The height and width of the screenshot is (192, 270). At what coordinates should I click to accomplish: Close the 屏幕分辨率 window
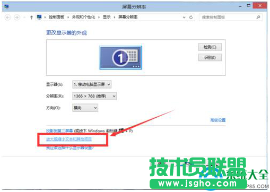click(260, 6)
